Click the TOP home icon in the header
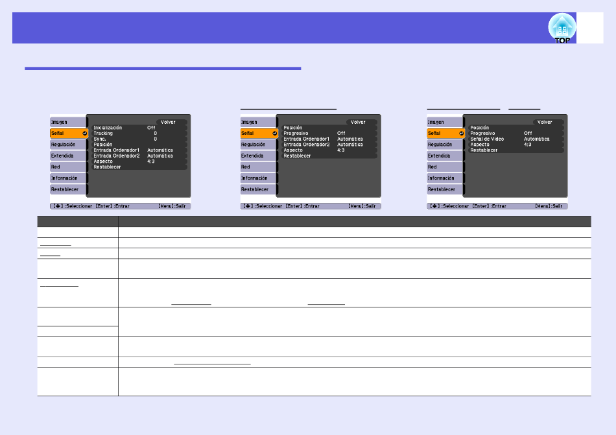Image resolution: width=616 pixels, height=435 pixels. (x=562, y=29)
